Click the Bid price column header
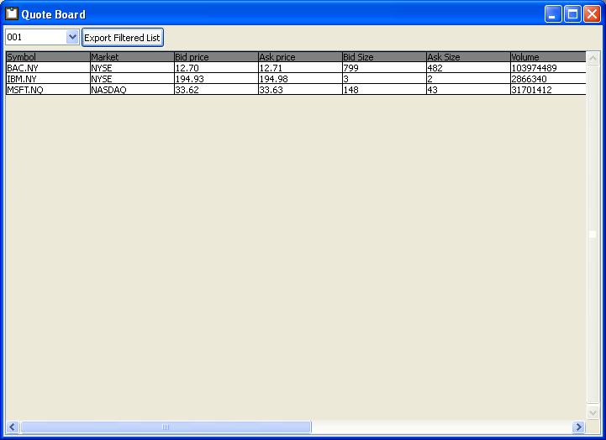The height and width of the screenshot is (440, 606). pyautogui.click(x=215, y=57)
